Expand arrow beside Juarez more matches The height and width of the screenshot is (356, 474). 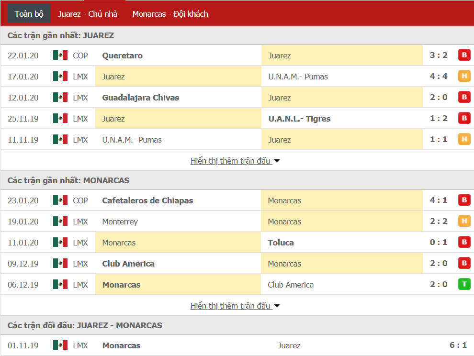point(277,161)
